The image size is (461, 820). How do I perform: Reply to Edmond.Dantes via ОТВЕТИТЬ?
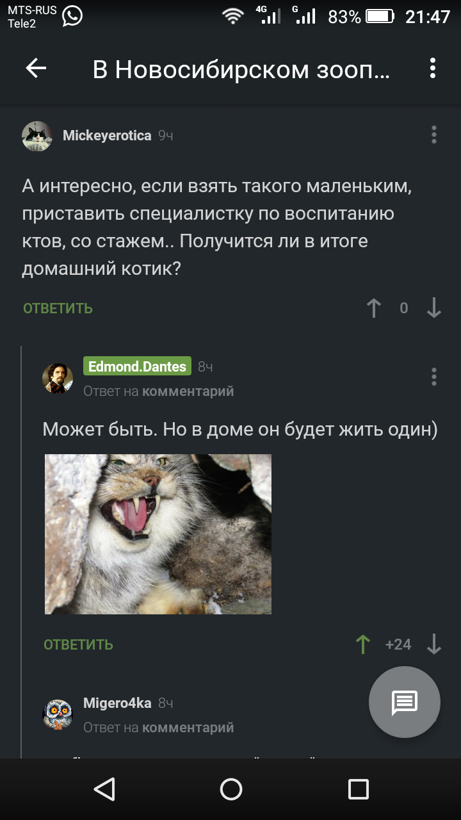pyautogui.click(x=79, y=645)
